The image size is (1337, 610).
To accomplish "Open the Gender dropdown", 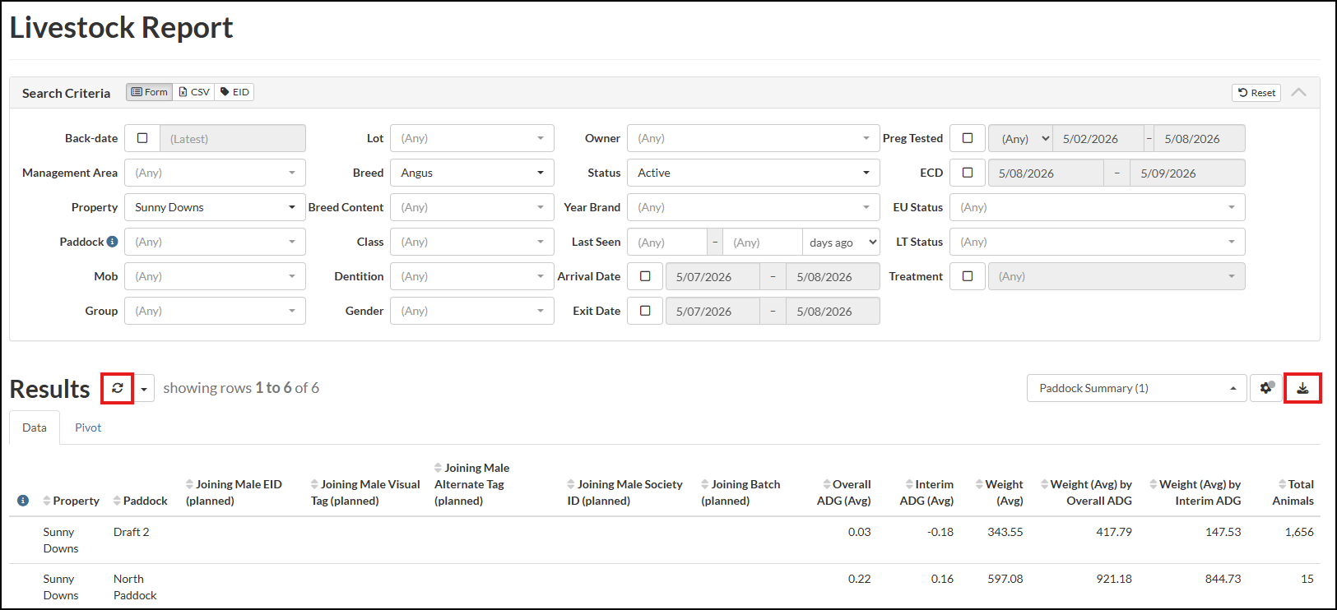I will (x=472, y=311).
